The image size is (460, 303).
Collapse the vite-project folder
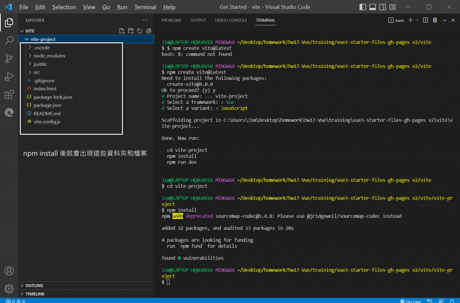click(x=27, y=39)
